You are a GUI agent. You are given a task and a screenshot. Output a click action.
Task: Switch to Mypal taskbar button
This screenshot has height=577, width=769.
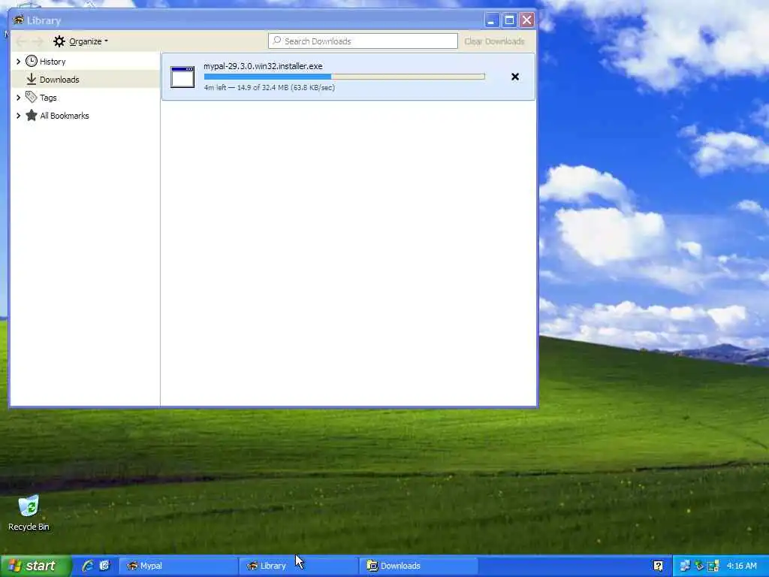[179, 566]
